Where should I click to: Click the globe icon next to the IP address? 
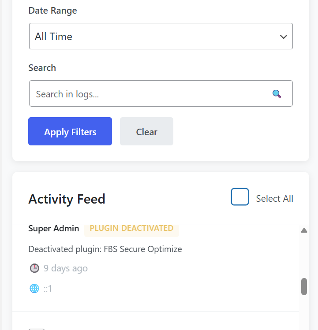coord(34,289)
